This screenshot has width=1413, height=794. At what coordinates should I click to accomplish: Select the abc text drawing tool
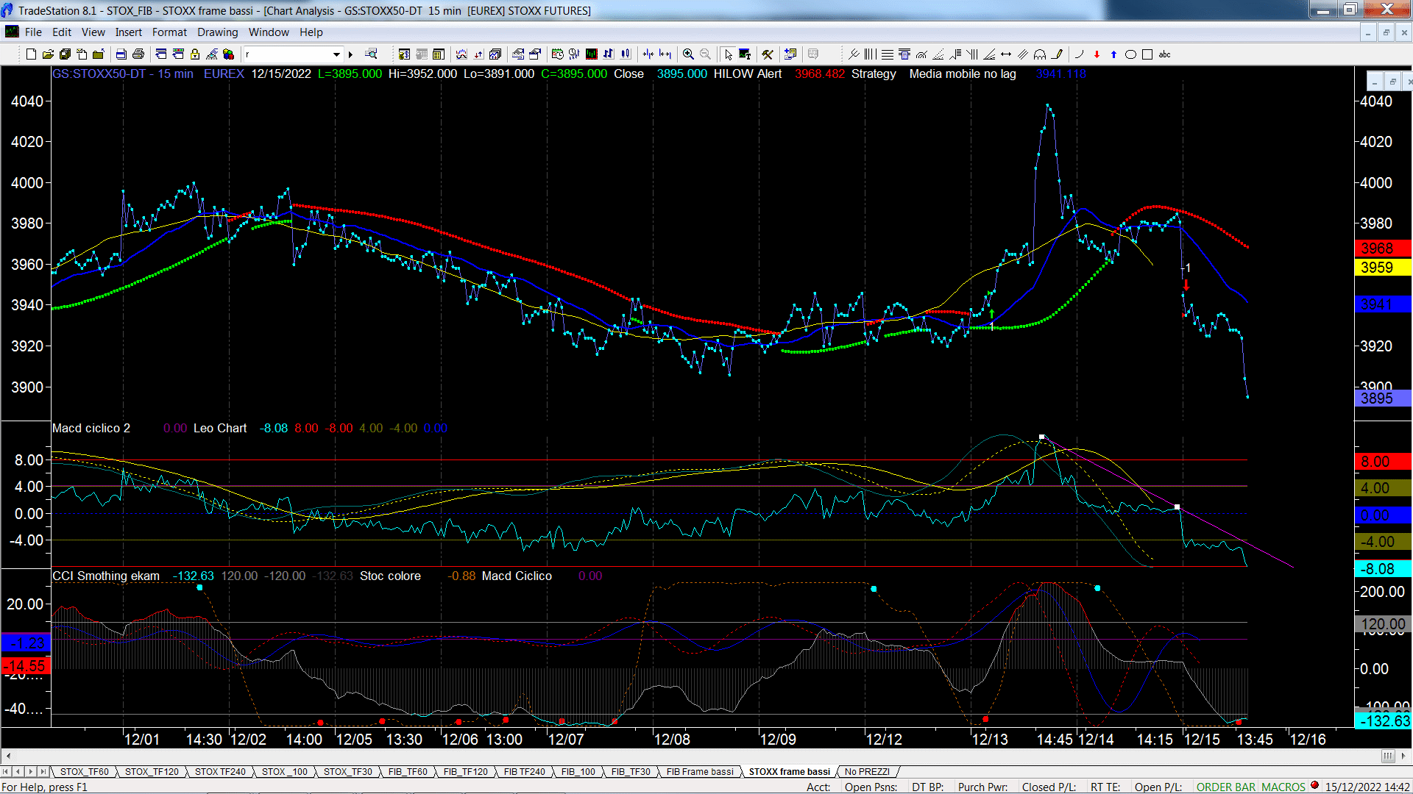(1164, 54)
